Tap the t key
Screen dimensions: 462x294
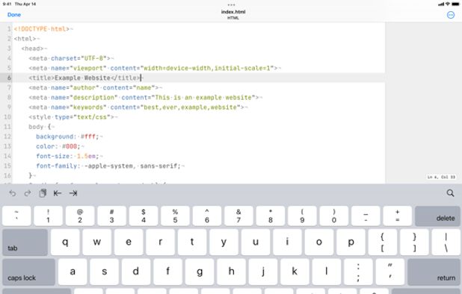click(192, 243)
